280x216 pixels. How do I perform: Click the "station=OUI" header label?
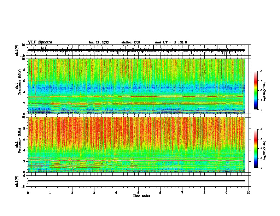pos(131,42)
